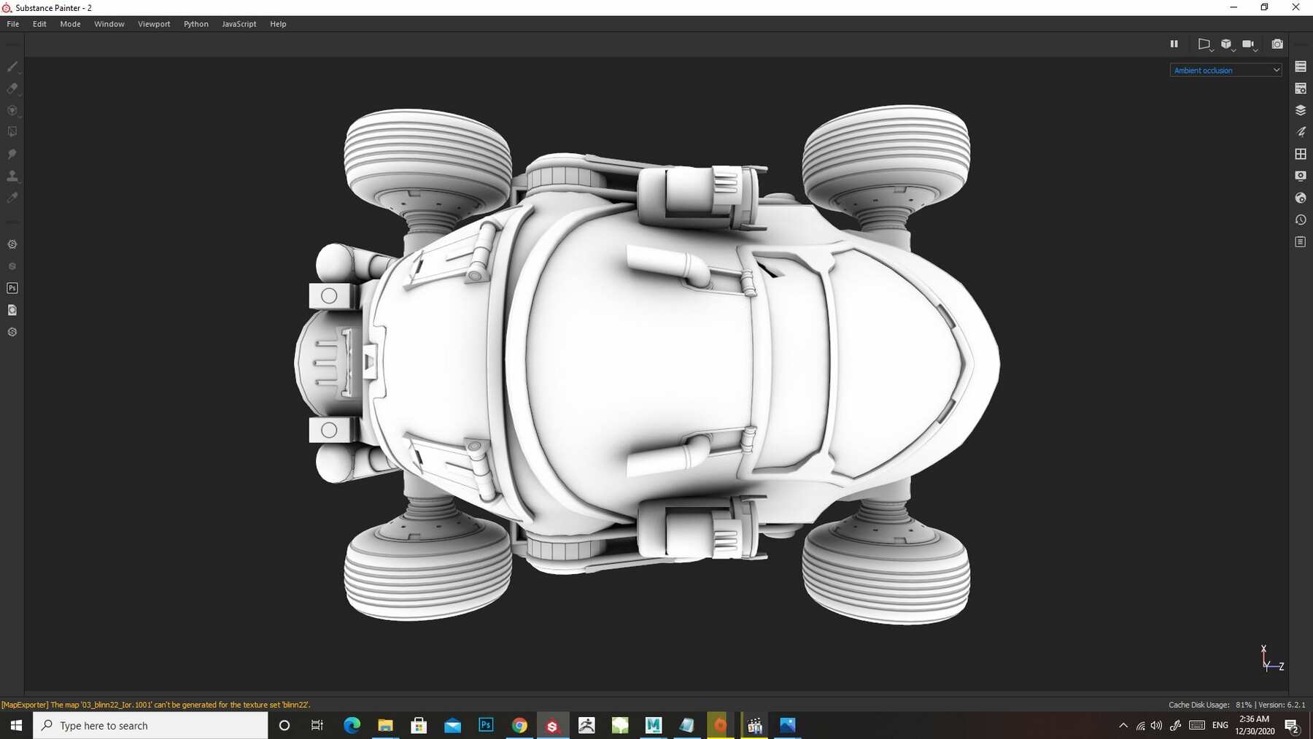Take a viewport screenshot with camera icon
This screenshot has width=1313, height=739.
pos(1277,44)
